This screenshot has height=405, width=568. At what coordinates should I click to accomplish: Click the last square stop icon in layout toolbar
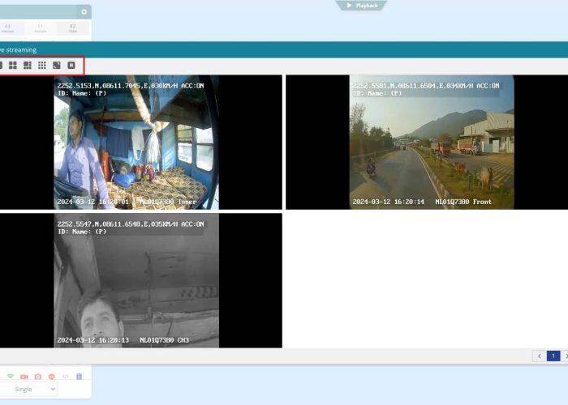pos(71,65)
